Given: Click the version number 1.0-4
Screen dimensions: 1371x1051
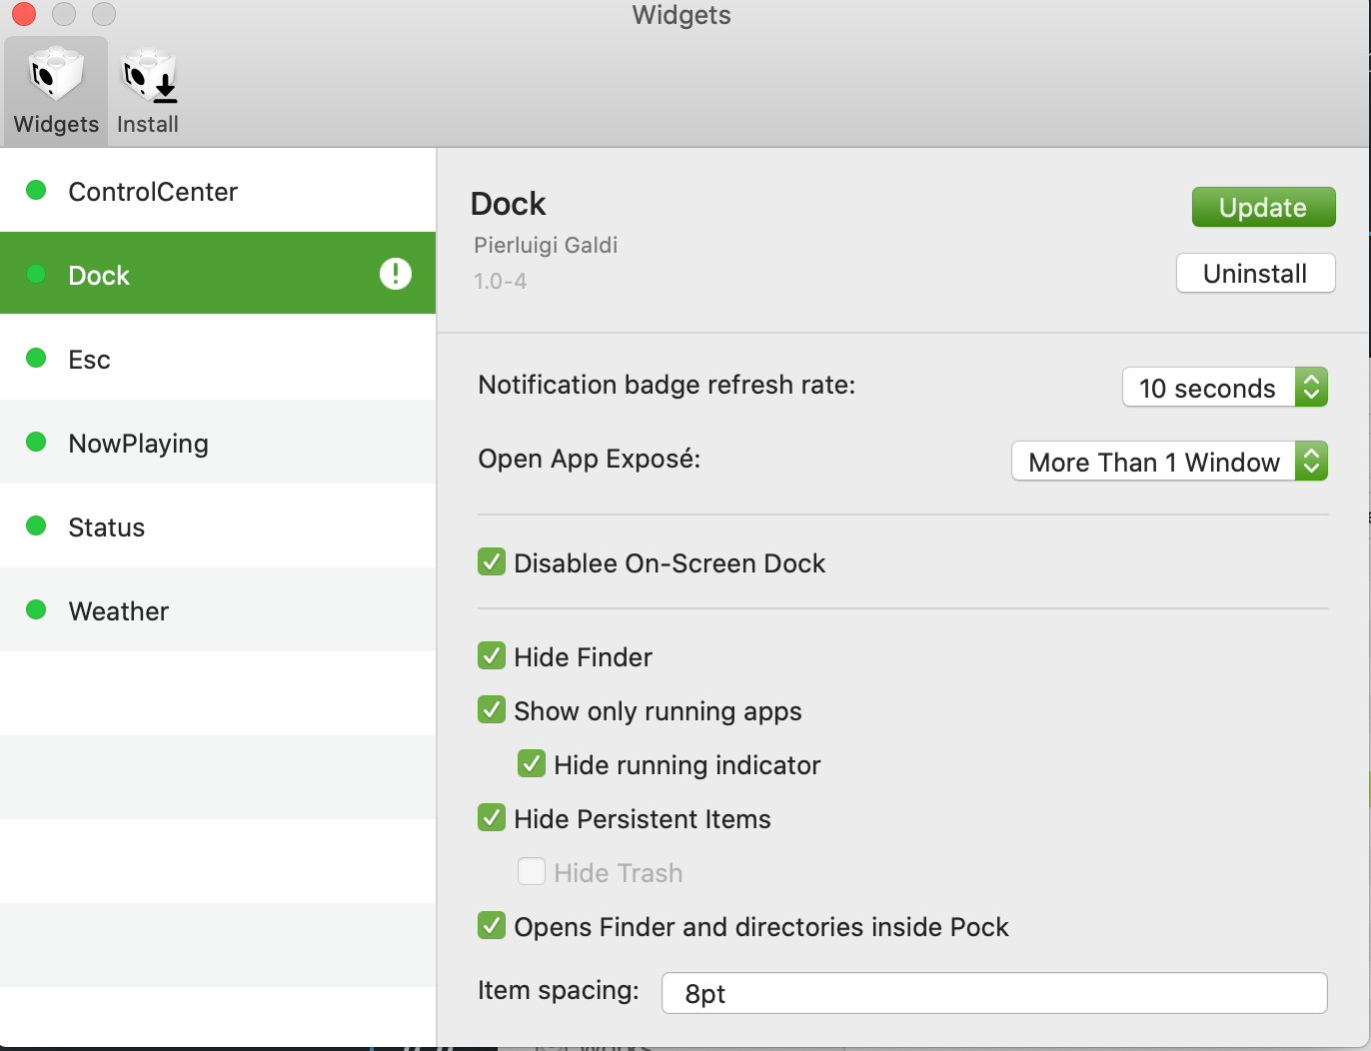Looking at the screenshot, I should pos(500,281).
